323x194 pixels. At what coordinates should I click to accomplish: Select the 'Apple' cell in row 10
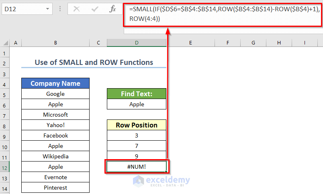click(x=55, y=146)
